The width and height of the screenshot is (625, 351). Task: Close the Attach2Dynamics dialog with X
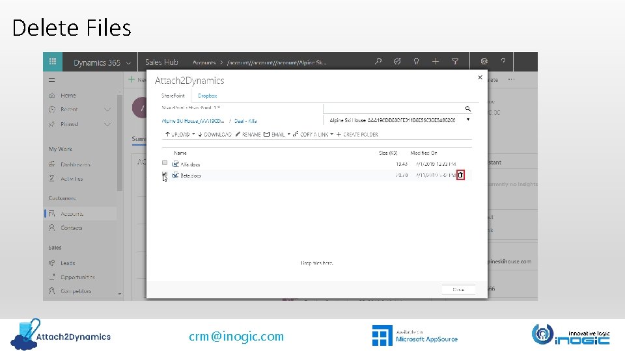pyautogui.click(x=480, y=77)
